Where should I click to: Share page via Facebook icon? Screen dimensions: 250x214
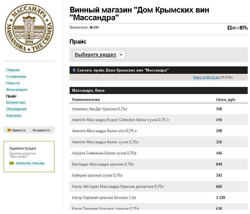(x=242, y=28)
